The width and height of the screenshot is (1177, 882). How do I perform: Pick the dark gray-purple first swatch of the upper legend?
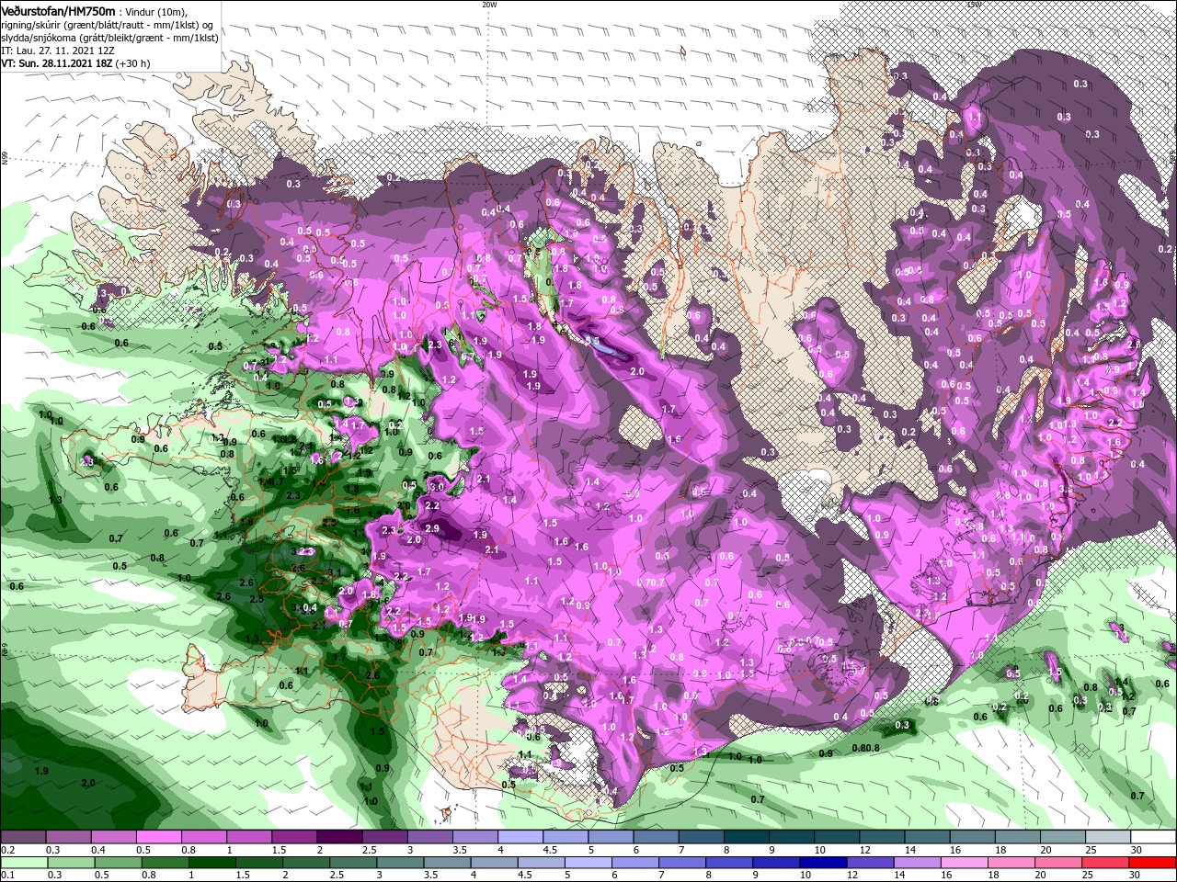(x=23, y=837)
